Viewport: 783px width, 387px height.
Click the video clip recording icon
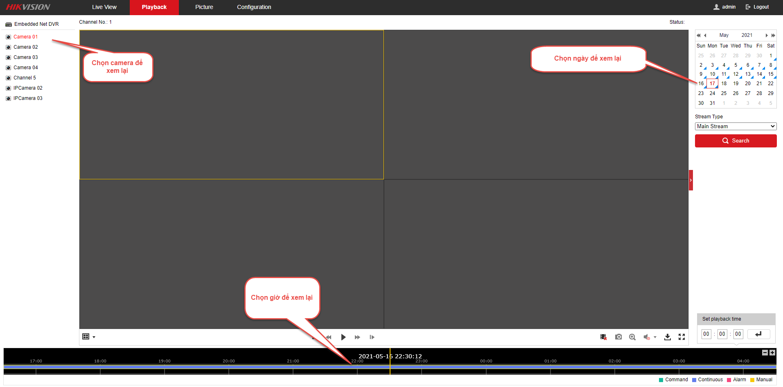[x=603, y=337]
